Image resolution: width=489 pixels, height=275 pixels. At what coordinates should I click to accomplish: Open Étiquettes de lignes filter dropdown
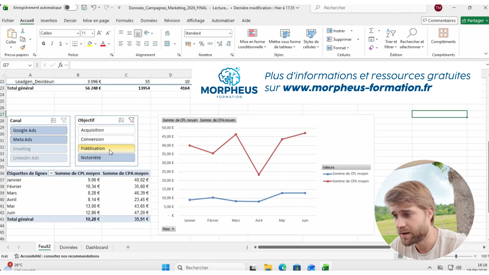pyautogui.click(x=51, y=173)
